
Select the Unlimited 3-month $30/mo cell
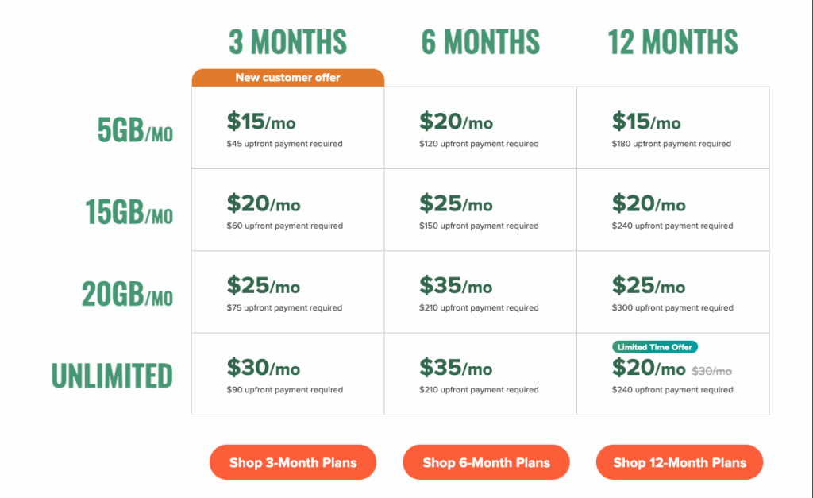point(287,374)
